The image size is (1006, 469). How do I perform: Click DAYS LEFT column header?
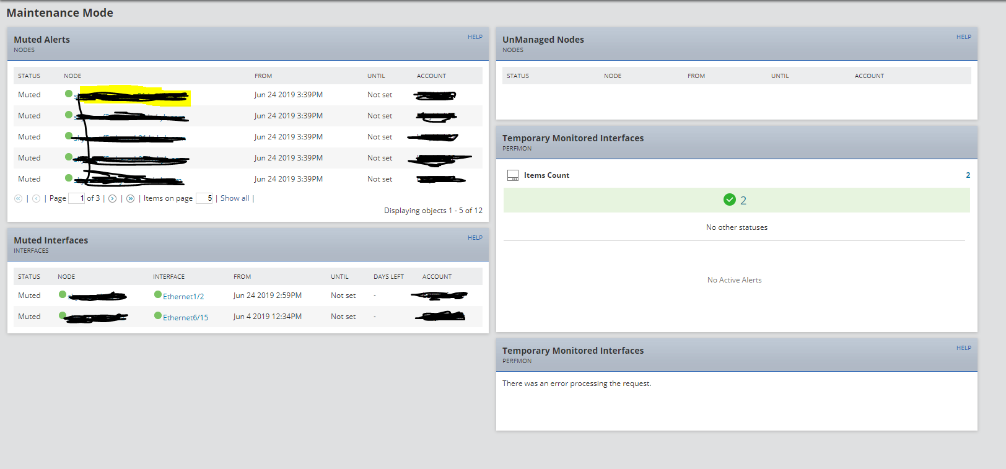coord(388,277)
